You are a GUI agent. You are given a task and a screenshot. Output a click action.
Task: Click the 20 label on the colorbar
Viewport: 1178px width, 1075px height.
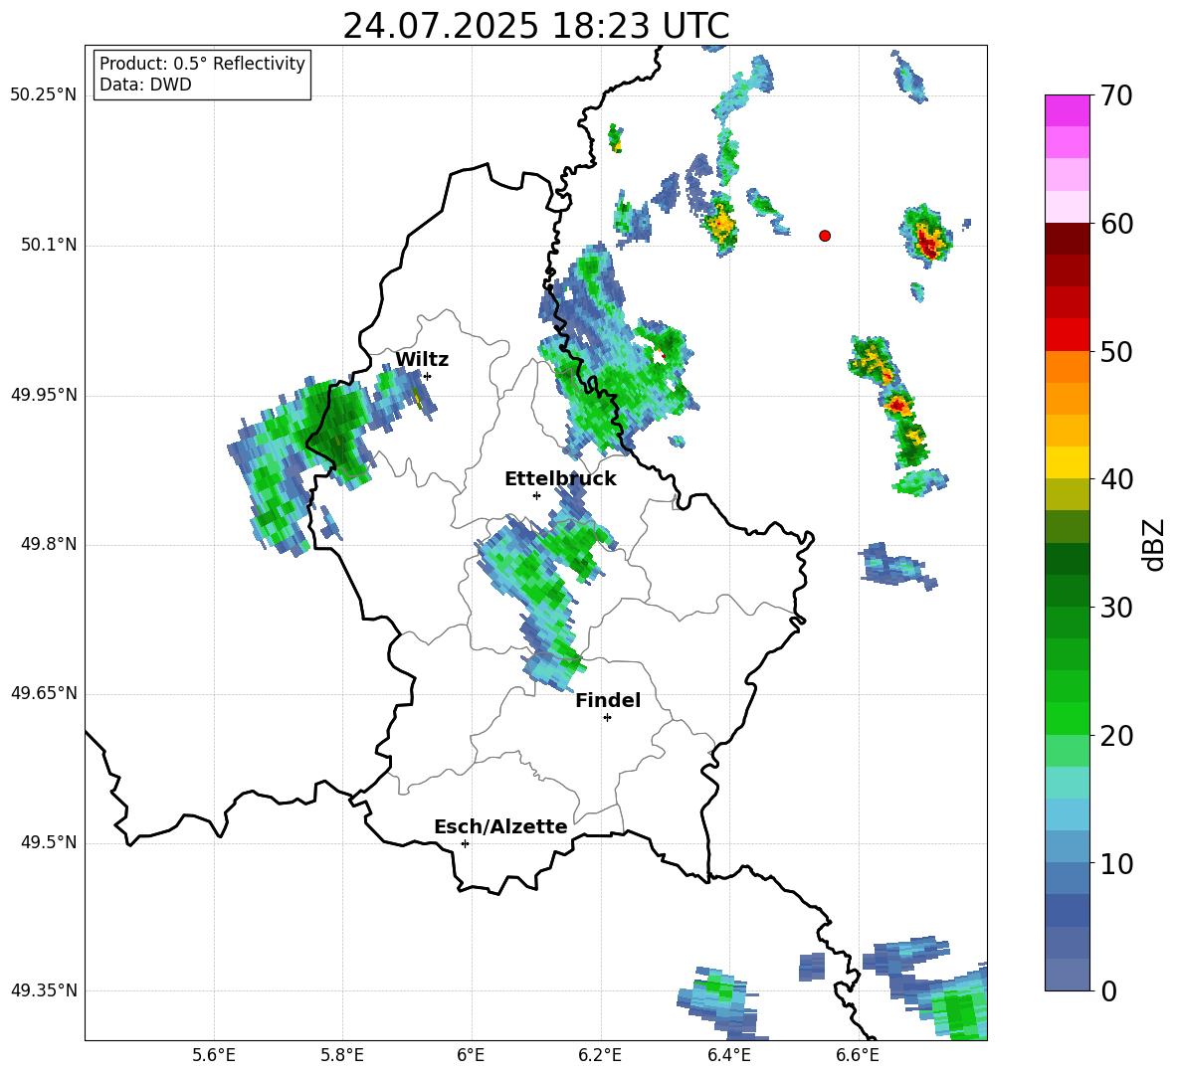point(1117,736)
